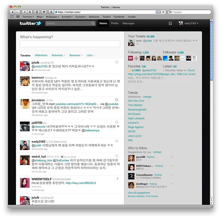221x216 pixels.
Task: Click the scrollbar down arrow
Action: (x=211, y=203)
